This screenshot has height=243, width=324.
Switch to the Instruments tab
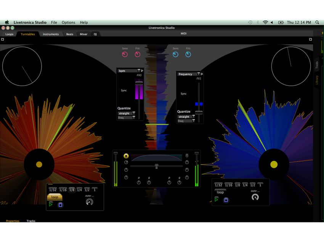[51, 34]
